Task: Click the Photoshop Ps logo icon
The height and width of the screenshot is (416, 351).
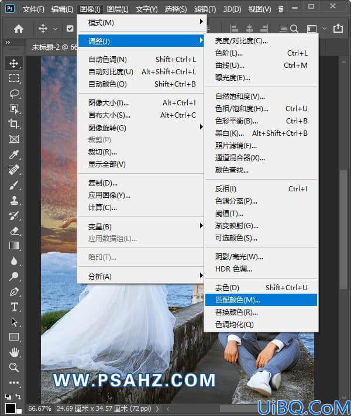Action: point(10,9)
